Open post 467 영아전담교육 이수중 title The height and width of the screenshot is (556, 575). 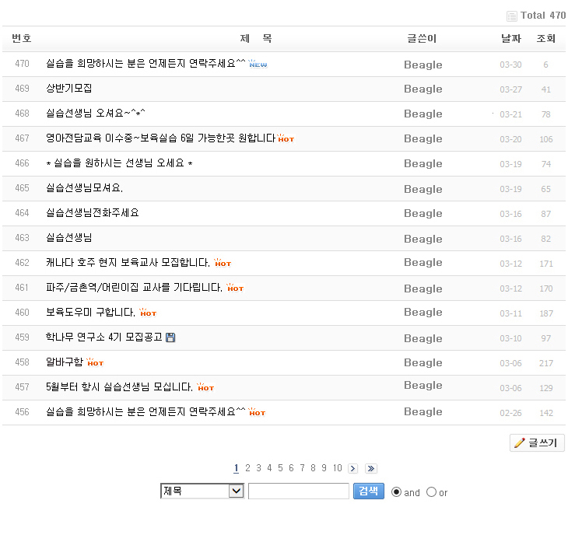coord(160,138)
